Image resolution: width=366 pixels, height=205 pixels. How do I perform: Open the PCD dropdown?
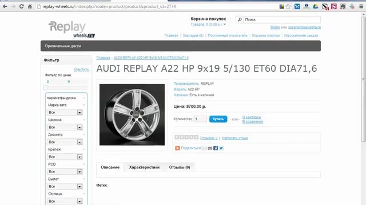(x=65, y=172)
